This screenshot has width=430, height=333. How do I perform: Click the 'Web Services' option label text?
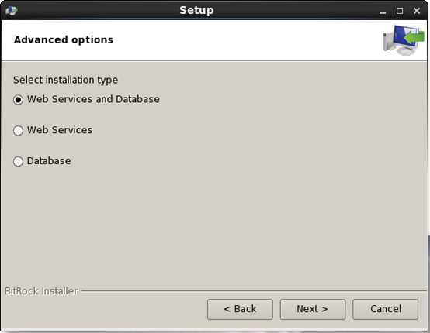tap(60, 130)
